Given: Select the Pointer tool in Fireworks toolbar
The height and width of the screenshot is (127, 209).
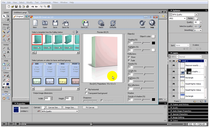Looking at the screenshot, I should point(4,16).
